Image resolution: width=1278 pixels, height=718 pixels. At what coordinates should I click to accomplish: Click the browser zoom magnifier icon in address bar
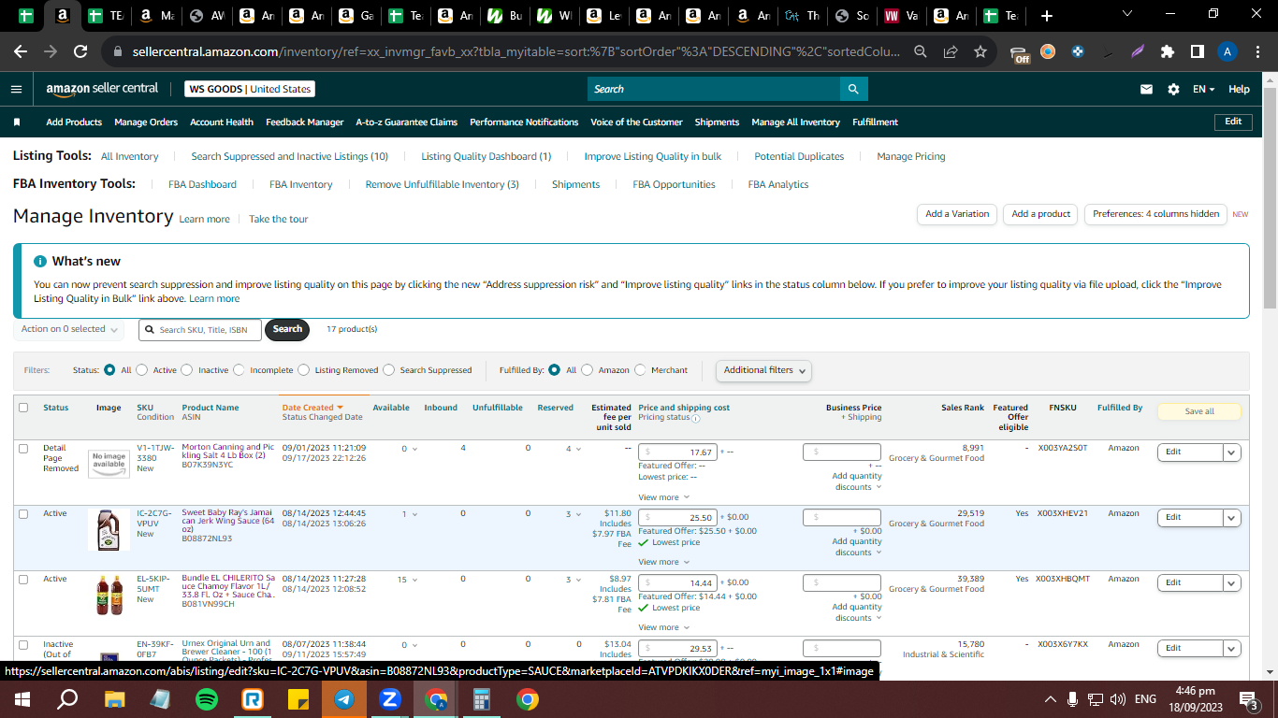pyautogui.click(x=921, y=52)
